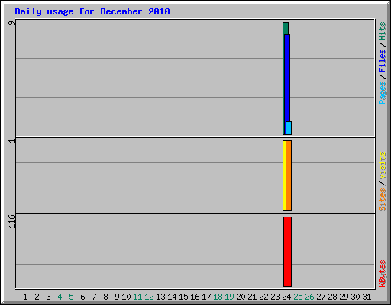Click green weekend day label 19
This screenshot has width=391, height=305.
229,297
